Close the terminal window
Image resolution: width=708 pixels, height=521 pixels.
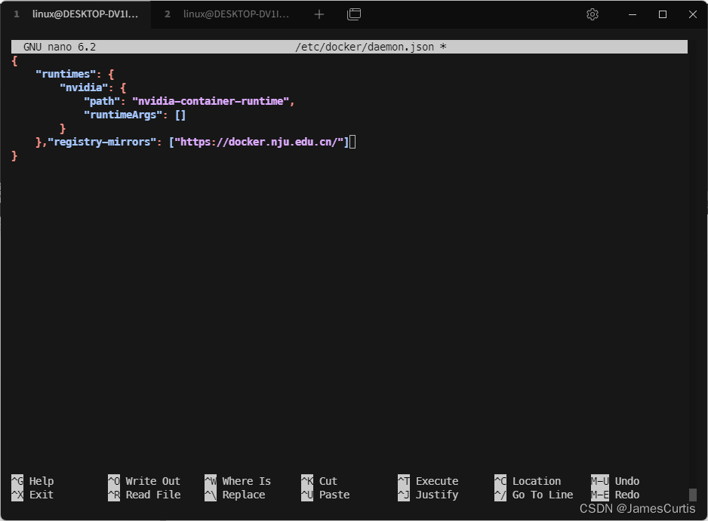pyautogui.click(x=693, y=14)
